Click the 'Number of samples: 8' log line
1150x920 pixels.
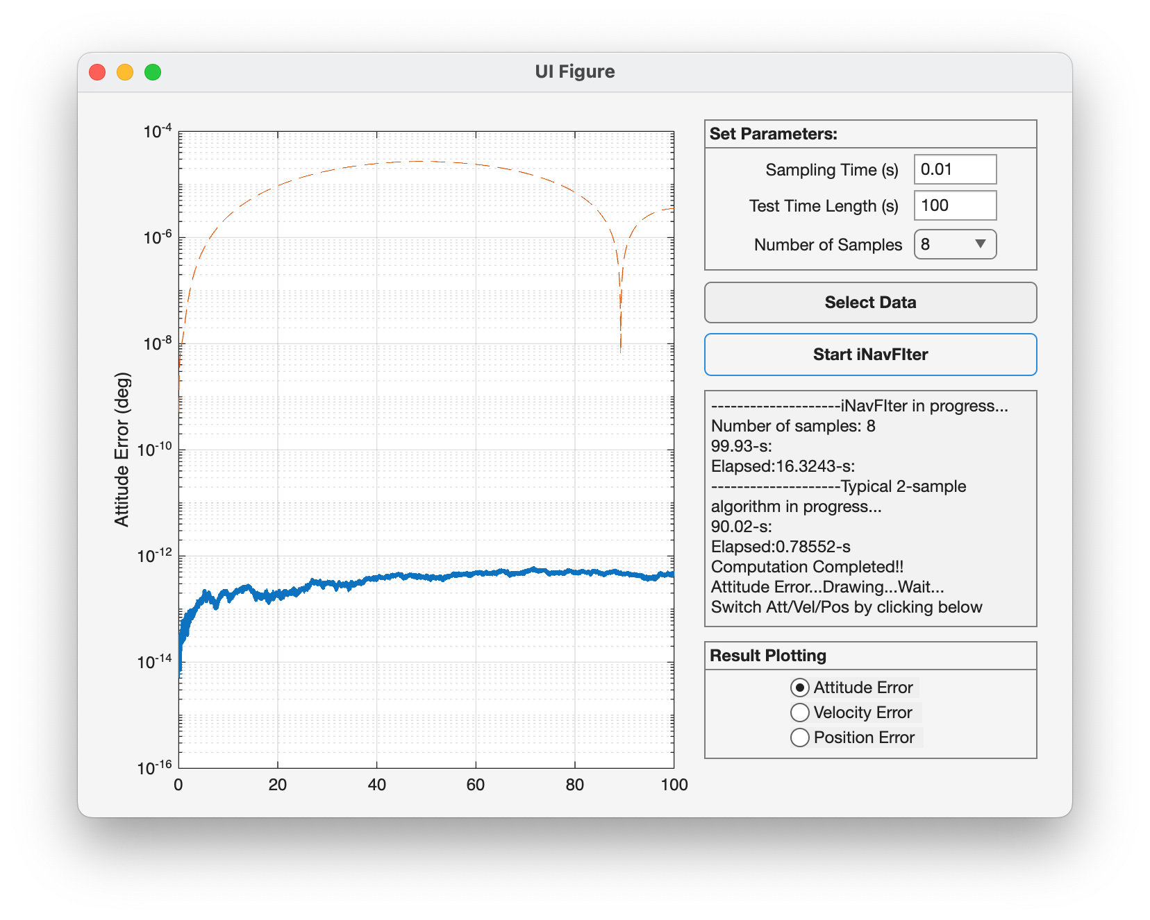(x=793, y=426)
